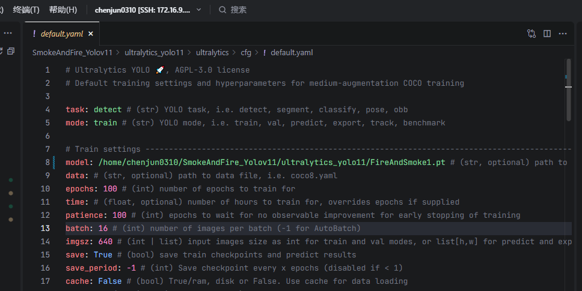The height and width of the screenshot is (291, 582).
Task: Click the 搜索 search box
Action: pyautogui.click(x=233, y=10)
